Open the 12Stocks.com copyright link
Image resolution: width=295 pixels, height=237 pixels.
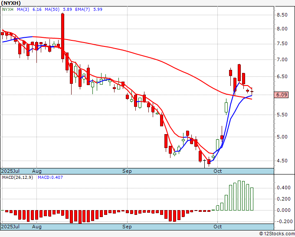pyautogui.click(x=277, y=234)
